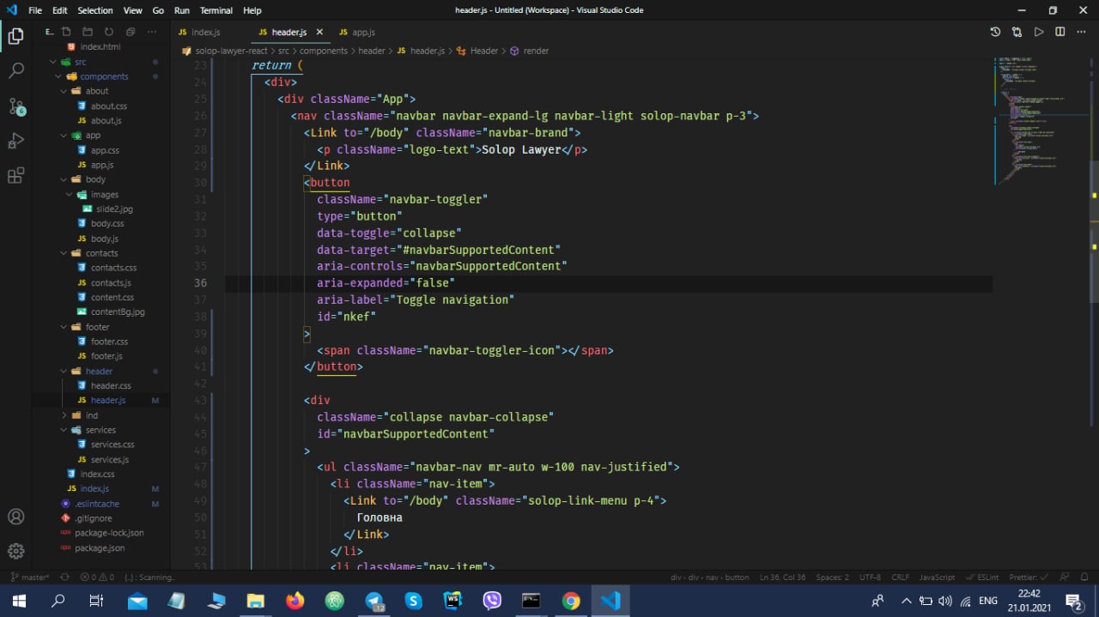The height and width of the screenshot is (617, 1099).
Task: Change the JavaScript language mode
Action: pyautogui.click(x=937, y=578)
